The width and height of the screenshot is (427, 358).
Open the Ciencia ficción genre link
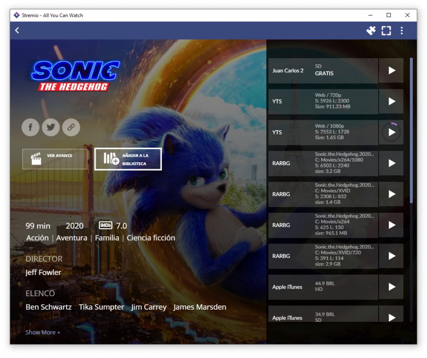point(151,238)
